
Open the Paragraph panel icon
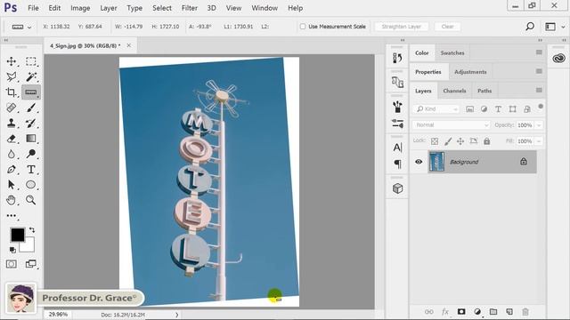click(398, 164)
